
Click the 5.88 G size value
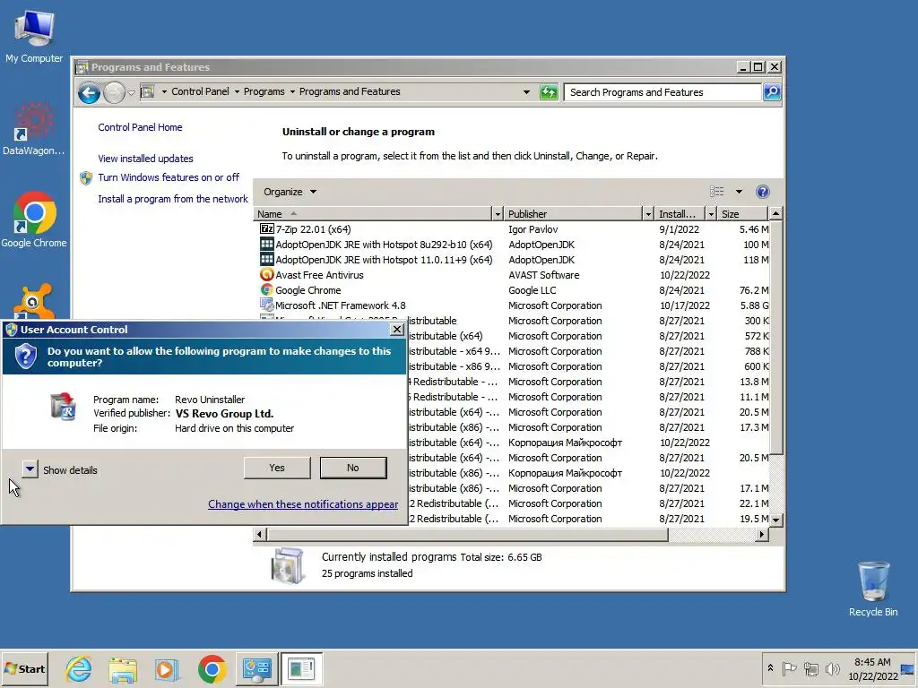754,305
